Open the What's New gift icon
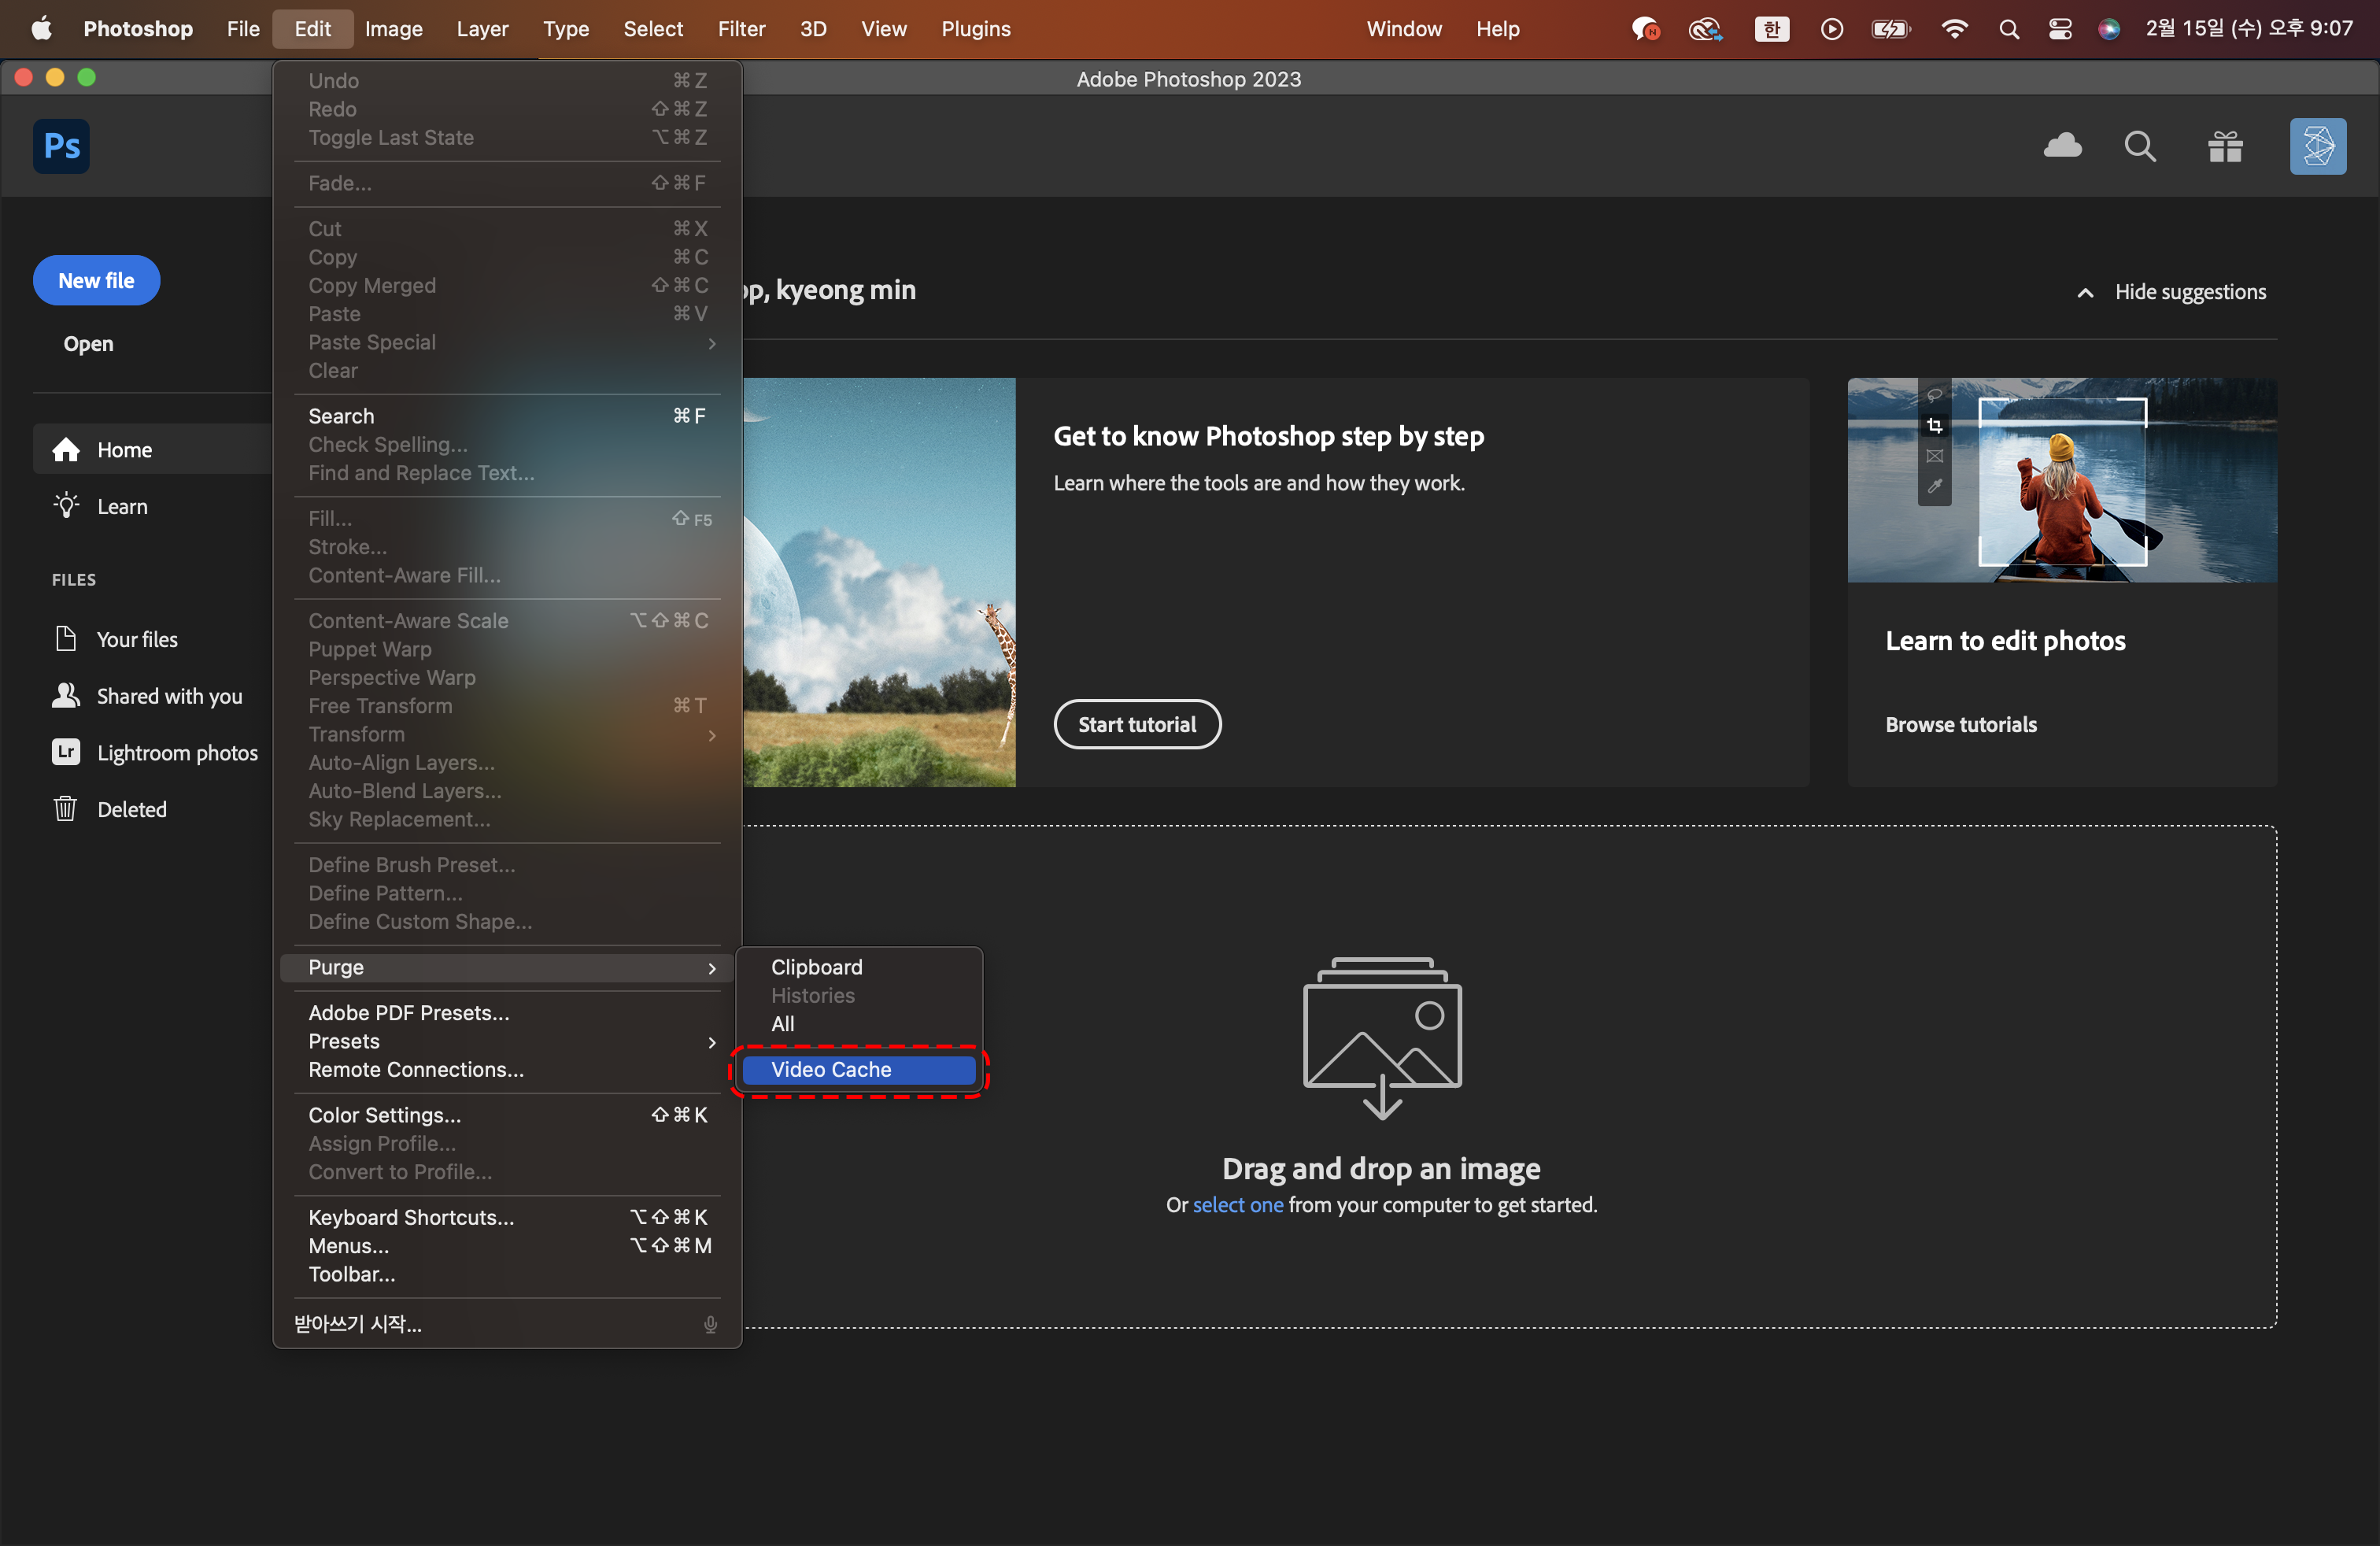 pyautogui.click(x=2225, y=146)
